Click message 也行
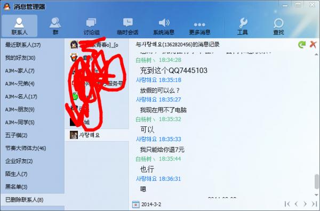The image size is (320, 211). pos(147,169)
